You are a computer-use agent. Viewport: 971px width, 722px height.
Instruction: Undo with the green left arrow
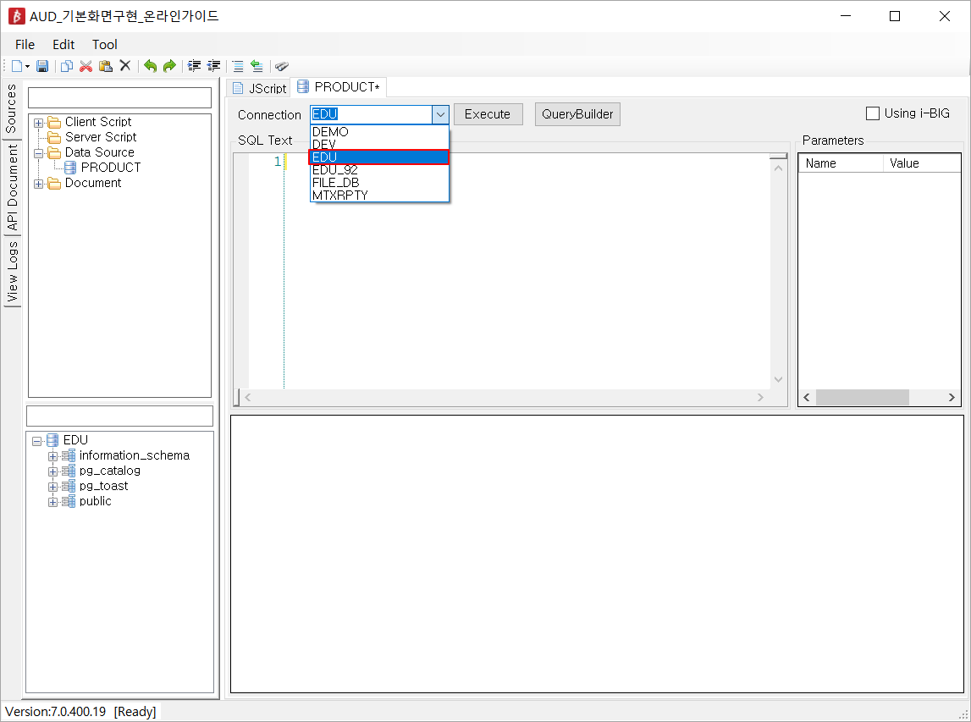click(x=150, y=66)
